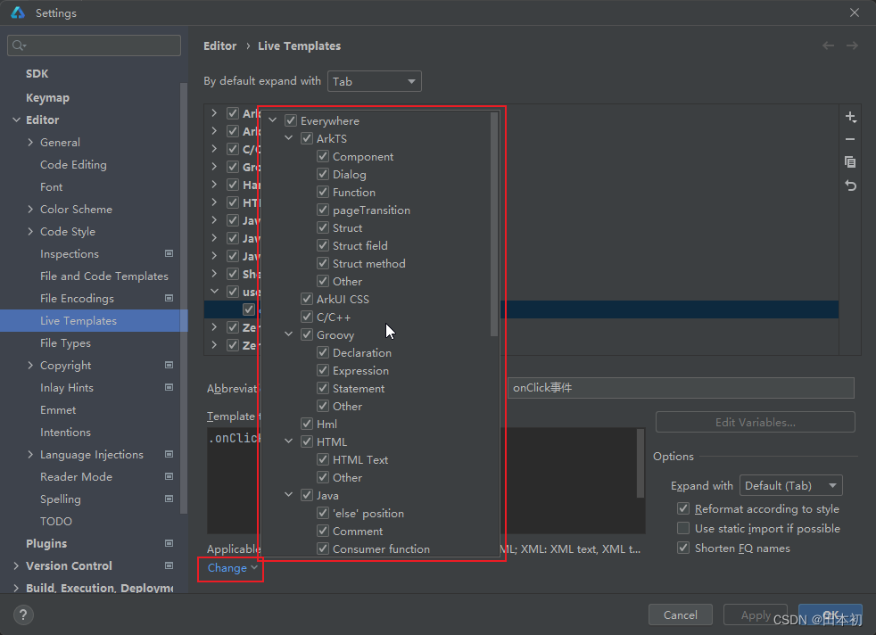Uncheck the Component context checkbox
The height and width of the screenshot is (635, 876).
tap(323, 156)
